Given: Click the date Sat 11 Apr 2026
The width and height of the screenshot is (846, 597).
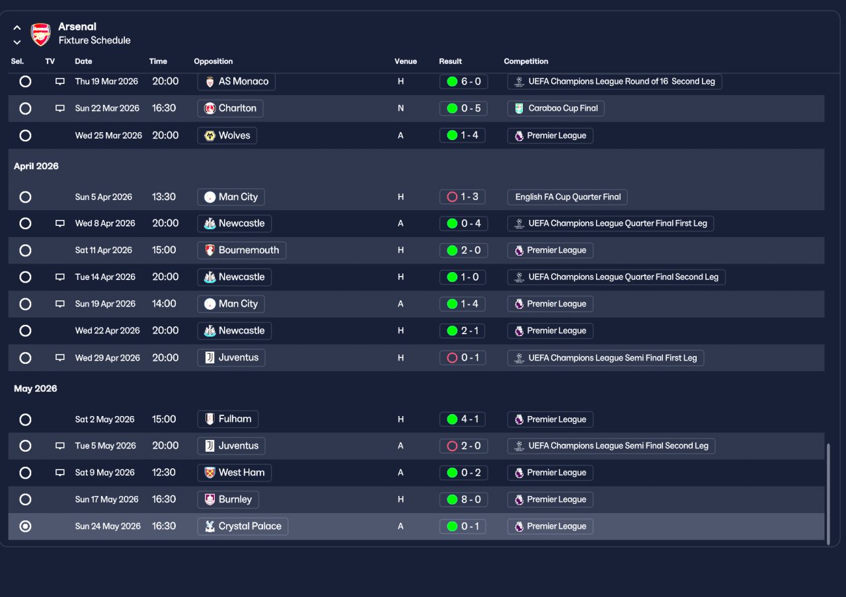Looking at the screenshot, I should tap(103, 250).
